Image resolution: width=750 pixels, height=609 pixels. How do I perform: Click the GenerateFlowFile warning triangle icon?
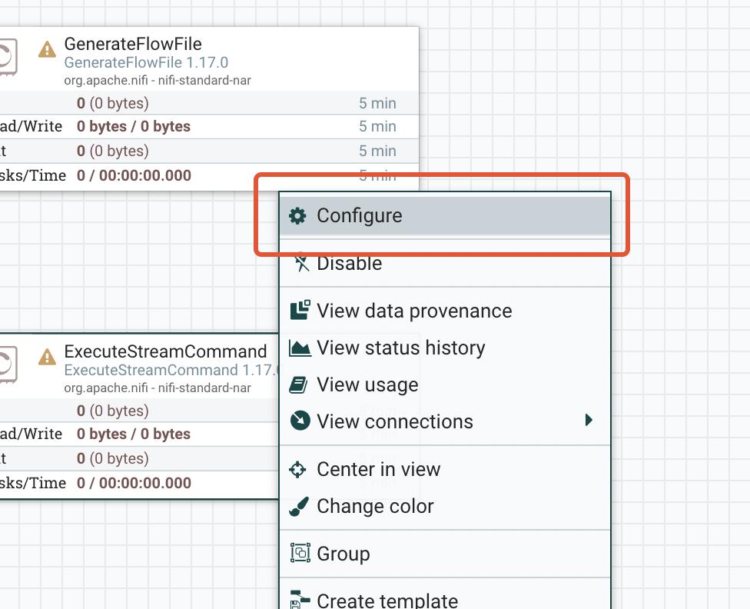tap(48, 49)
